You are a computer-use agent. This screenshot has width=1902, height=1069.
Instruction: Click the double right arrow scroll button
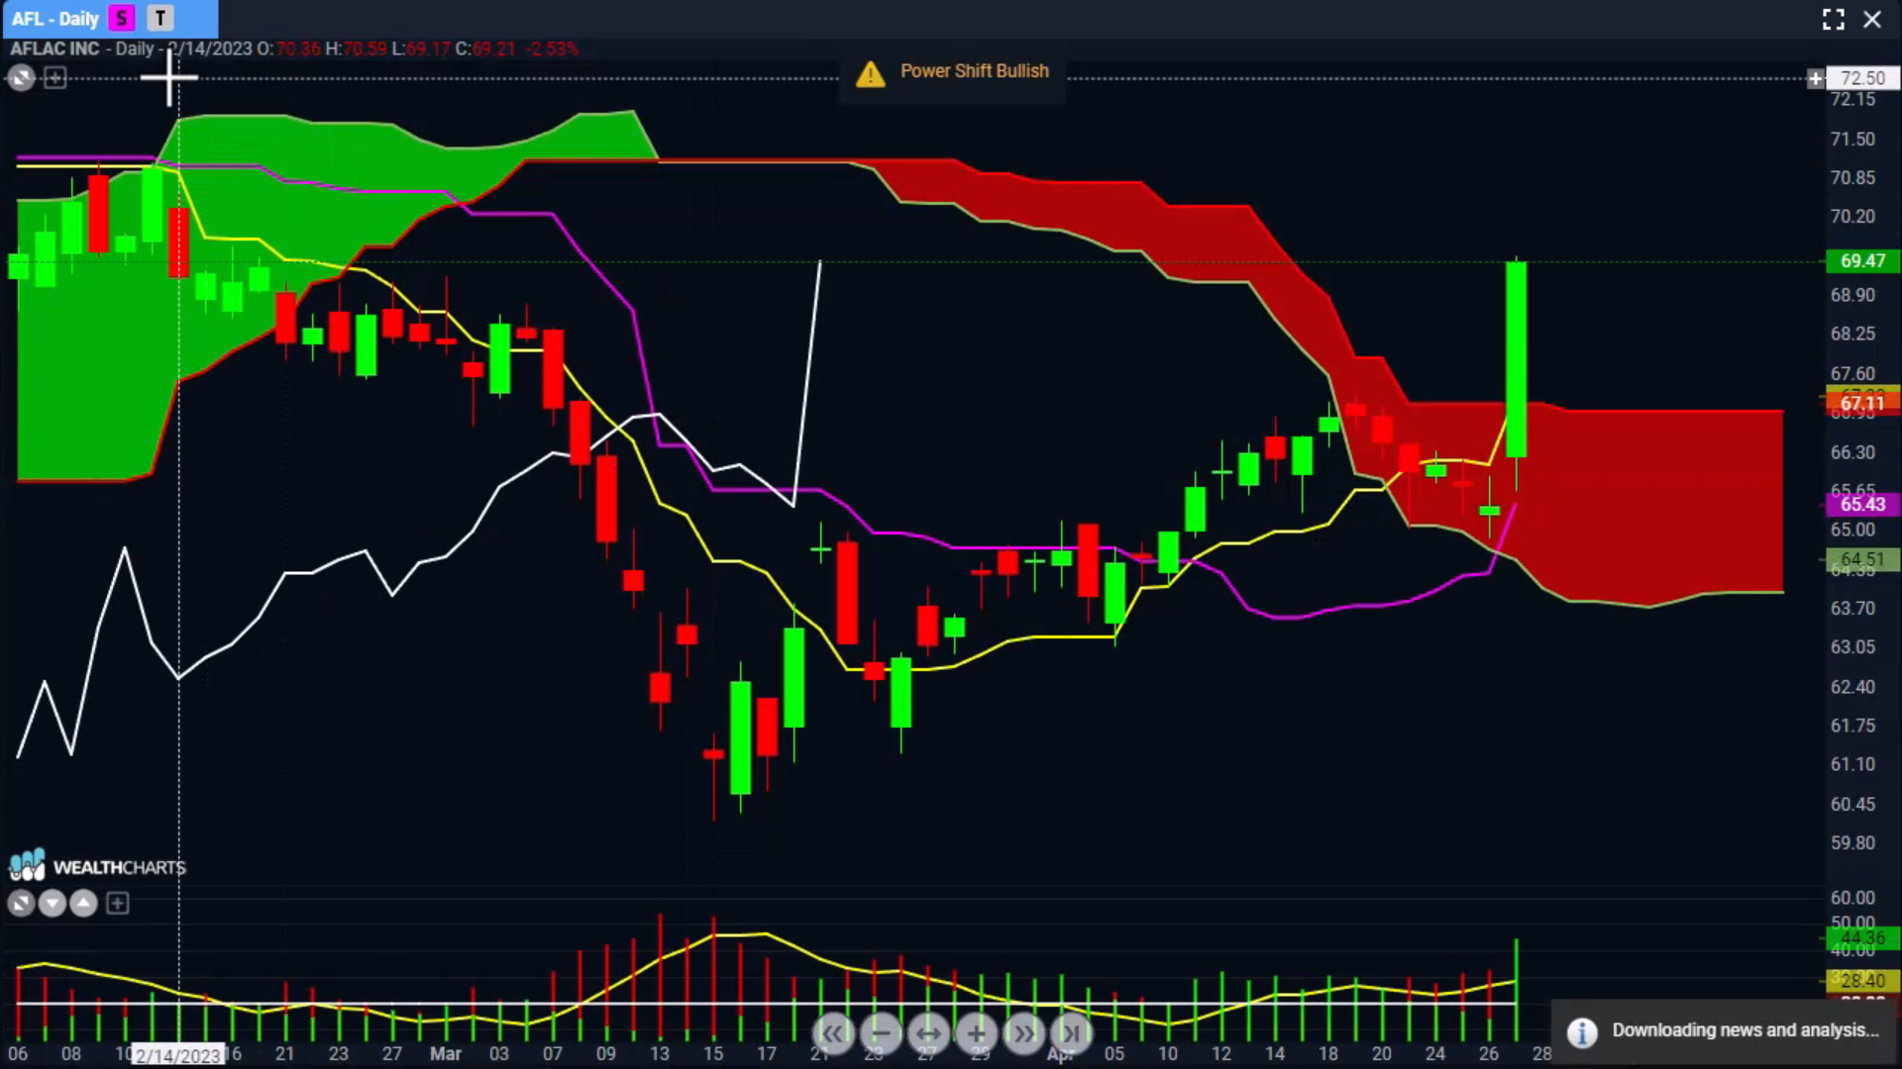tap(1023, 1034)
